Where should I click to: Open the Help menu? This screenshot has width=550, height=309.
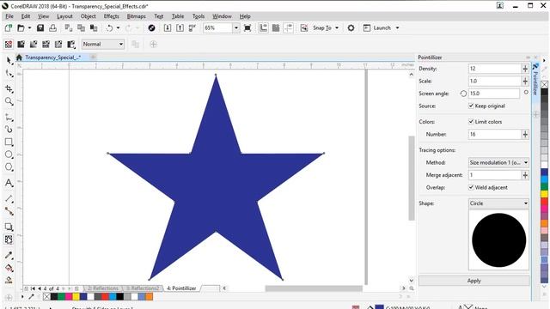click(245, 16)
